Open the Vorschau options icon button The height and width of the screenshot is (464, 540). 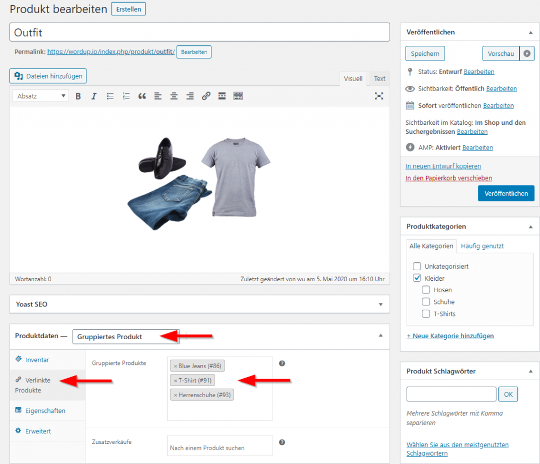[527, 54]
